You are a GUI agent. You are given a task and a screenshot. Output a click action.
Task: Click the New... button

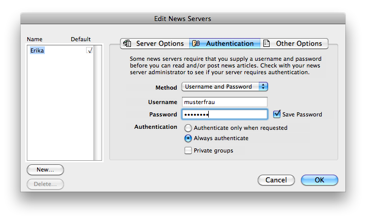[45, 170]
